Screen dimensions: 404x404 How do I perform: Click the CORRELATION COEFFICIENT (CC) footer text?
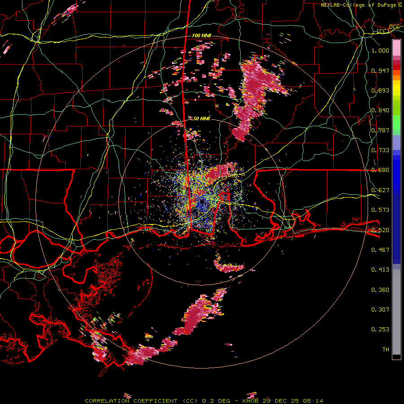tap(141, 401)
